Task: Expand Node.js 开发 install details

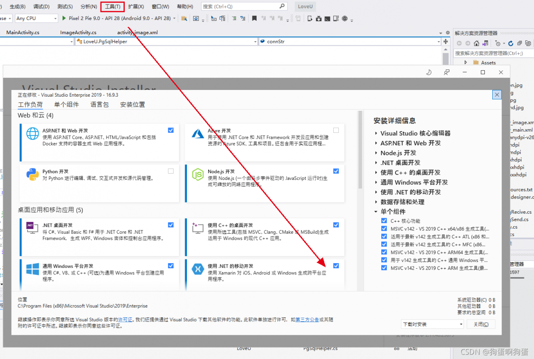Action: [x=376, y=153]
